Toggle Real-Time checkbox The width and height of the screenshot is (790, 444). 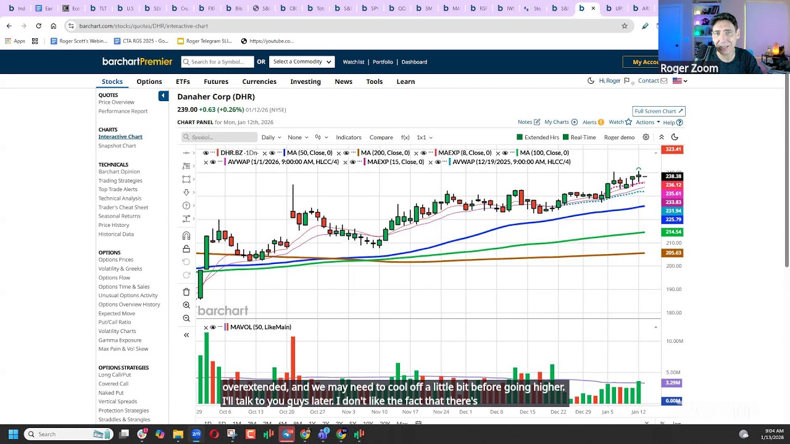tap(565, 137)
